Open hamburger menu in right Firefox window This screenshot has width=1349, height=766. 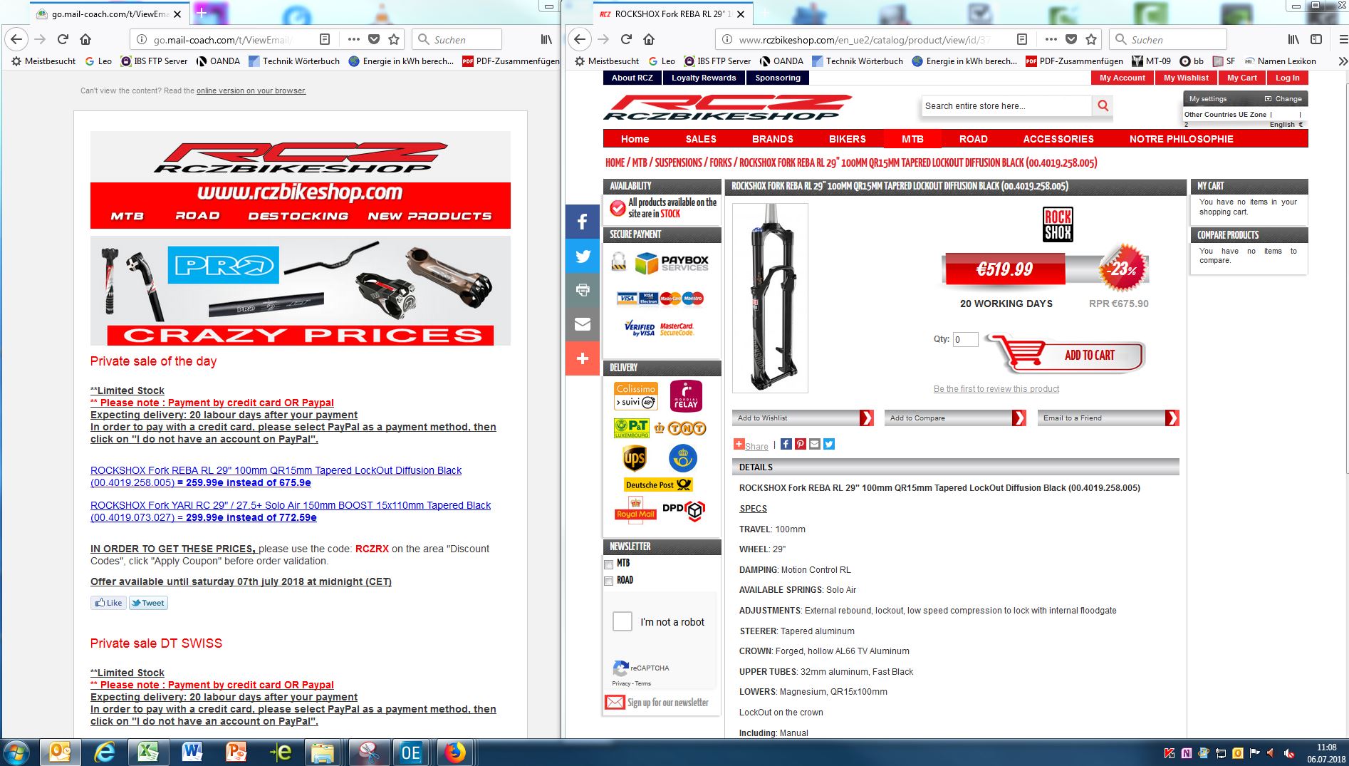click(1343, 39)
